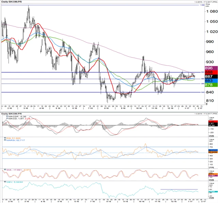Screen dimensions: 218x203
Task: Select the horizontal support line at 840
Action: pyautogui.click(x=102, y=92)
